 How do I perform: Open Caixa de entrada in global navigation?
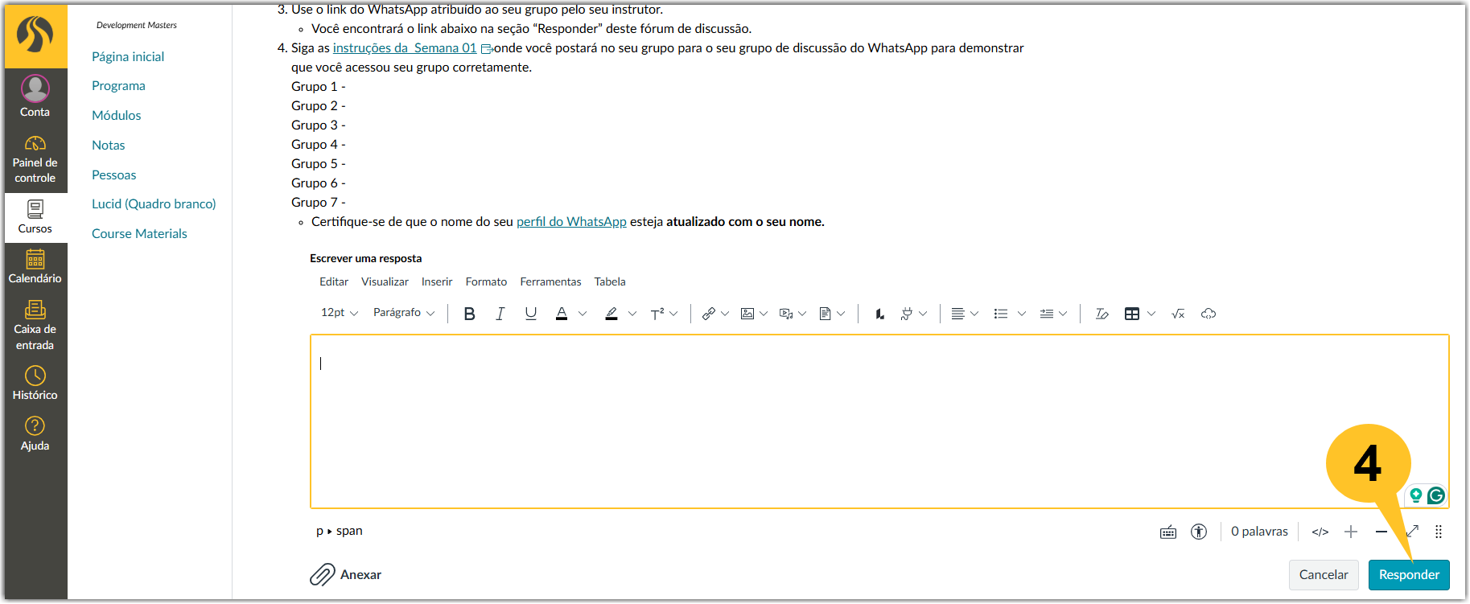35,326
